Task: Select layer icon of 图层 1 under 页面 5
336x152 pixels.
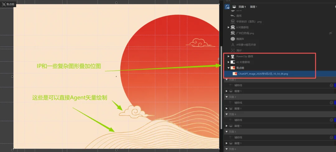Action: pos(231,143)
